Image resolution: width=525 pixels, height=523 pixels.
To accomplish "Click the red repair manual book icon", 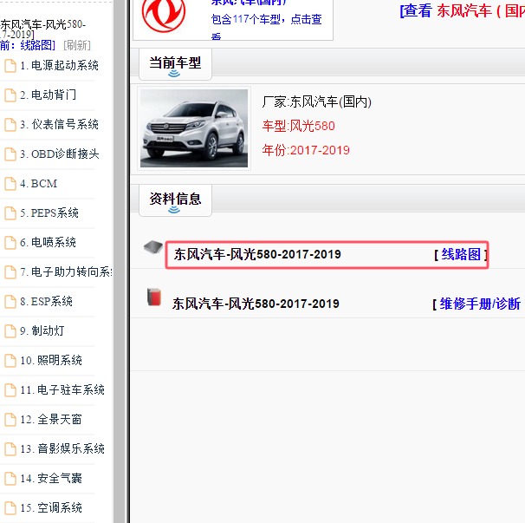I will tap(154, 297).
